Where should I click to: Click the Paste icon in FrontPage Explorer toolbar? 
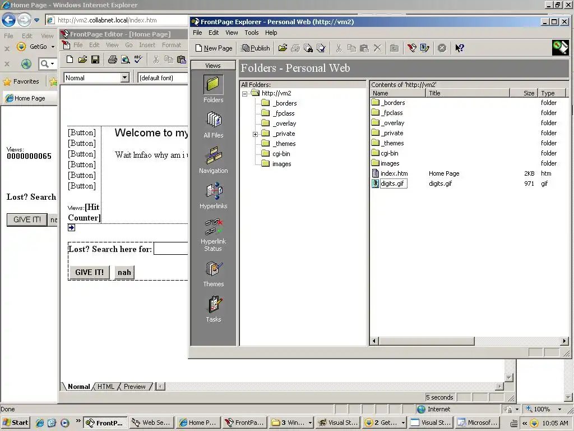(x=364, y=48)
